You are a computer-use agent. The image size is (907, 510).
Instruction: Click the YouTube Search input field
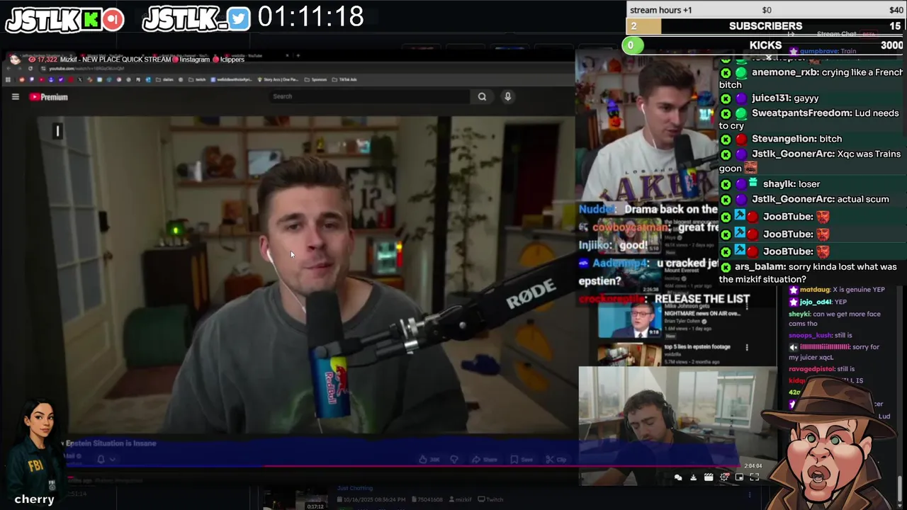(370, 96)
